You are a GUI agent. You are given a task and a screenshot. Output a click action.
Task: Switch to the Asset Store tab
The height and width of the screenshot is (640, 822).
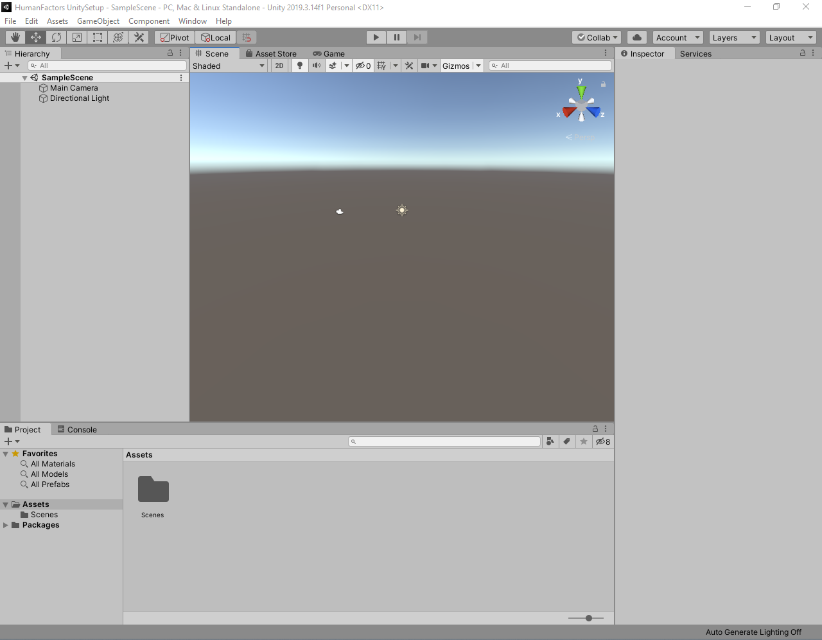(x=271, y=54)
